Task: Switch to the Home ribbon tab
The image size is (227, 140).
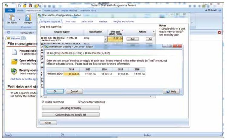Action: click(20, 11)
